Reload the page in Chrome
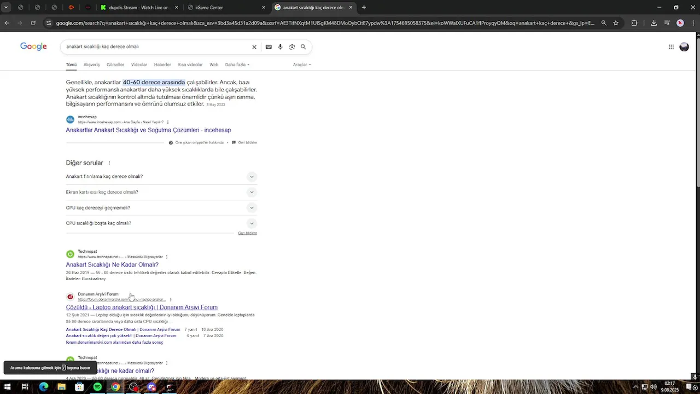The image size is (700, 394). tap(33, 23)
